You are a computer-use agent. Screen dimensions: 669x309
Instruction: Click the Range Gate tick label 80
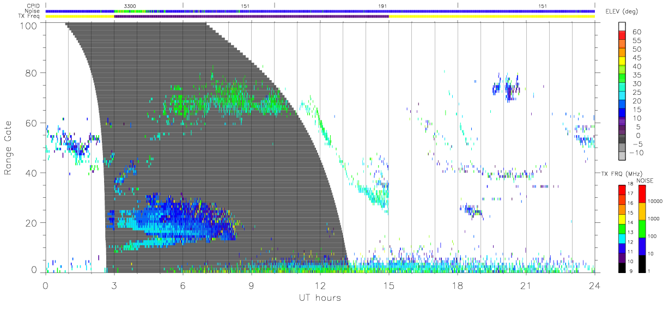coord(32,72)
